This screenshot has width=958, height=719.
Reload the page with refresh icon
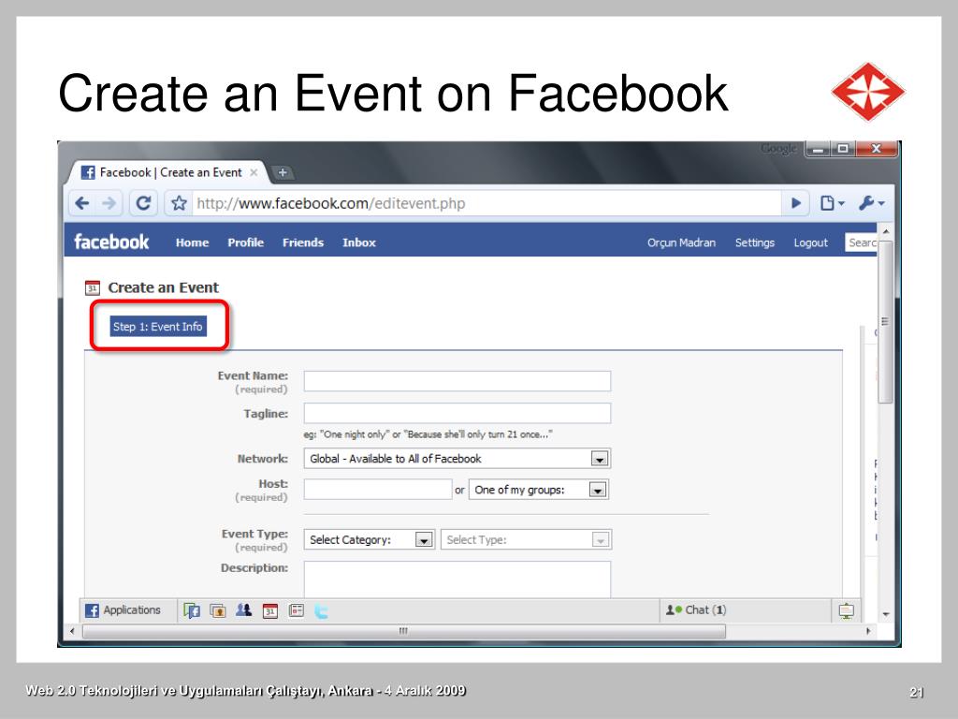(x=143, y=203)
